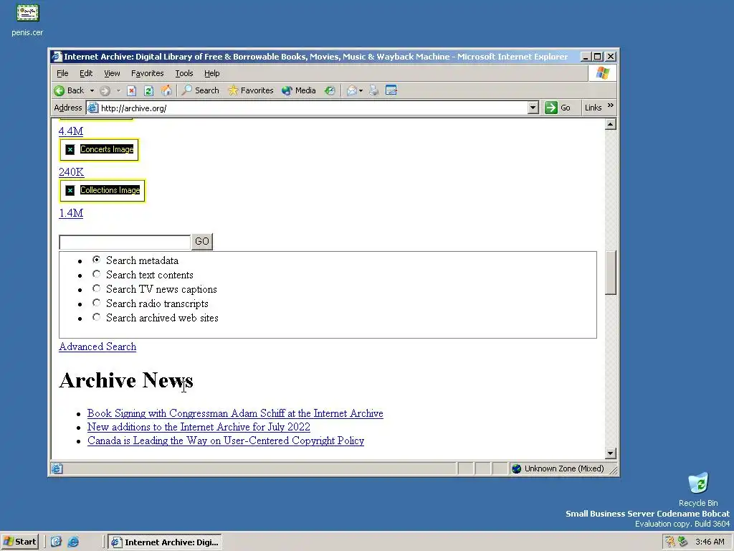
Task: Click the Go button beside address
Action: (x=558, y=108)
